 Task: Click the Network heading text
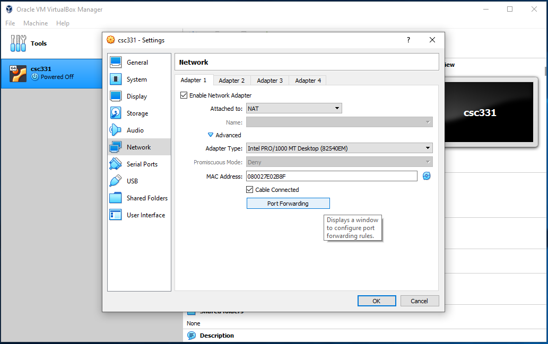pyautogui.click(x=193, y=62)
